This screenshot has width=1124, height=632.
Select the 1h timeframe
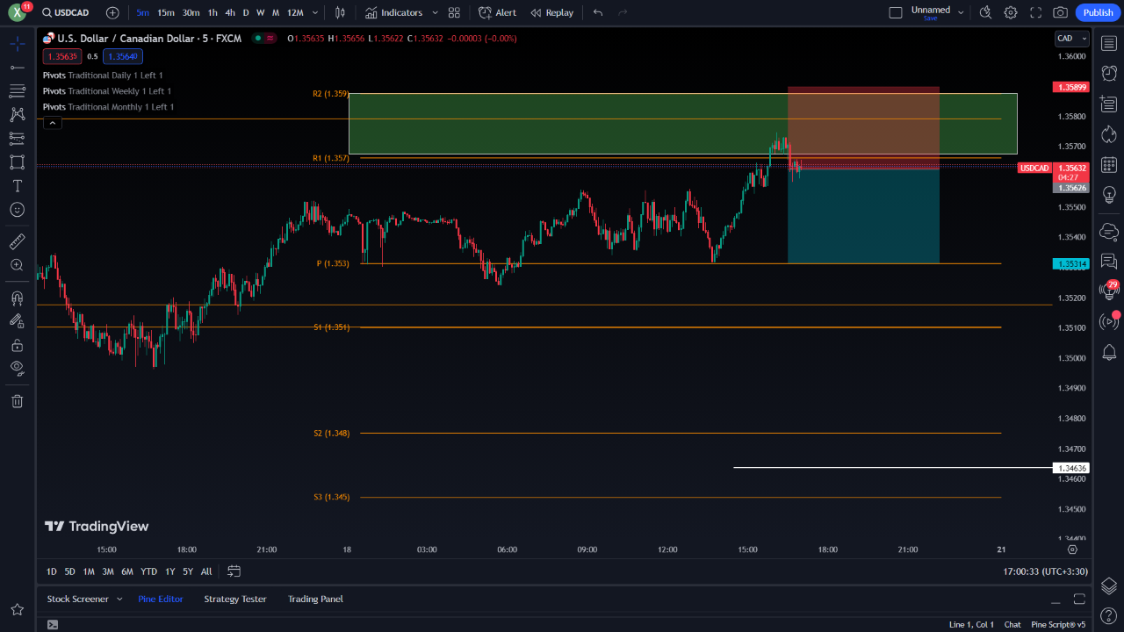[x=213, y=12]
